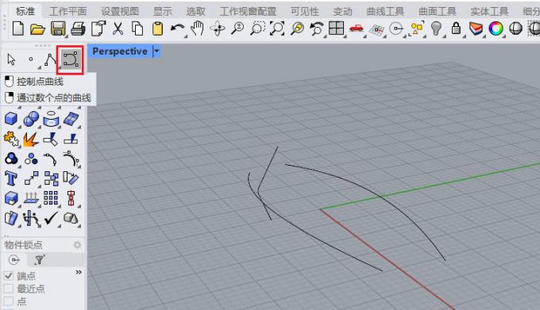Image resolution: width=540 pixels, height=310 pixels.
Task: Switch to the 显示 tab
Action: pos(163,11)
